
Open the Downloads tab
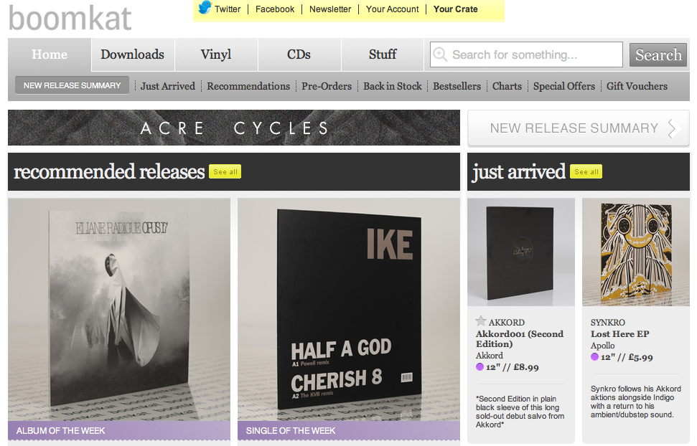click(133, 54)
